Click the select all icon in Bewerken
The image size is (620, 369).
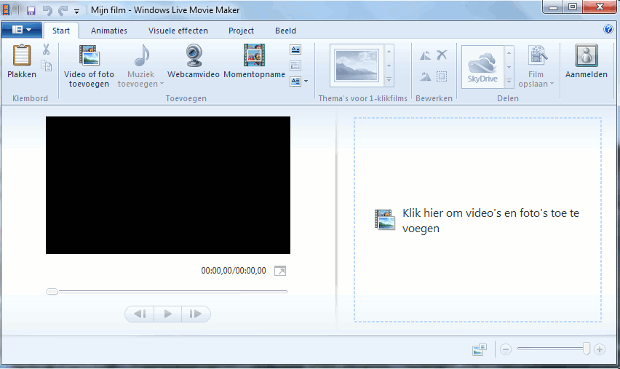(x=442, y=76)
